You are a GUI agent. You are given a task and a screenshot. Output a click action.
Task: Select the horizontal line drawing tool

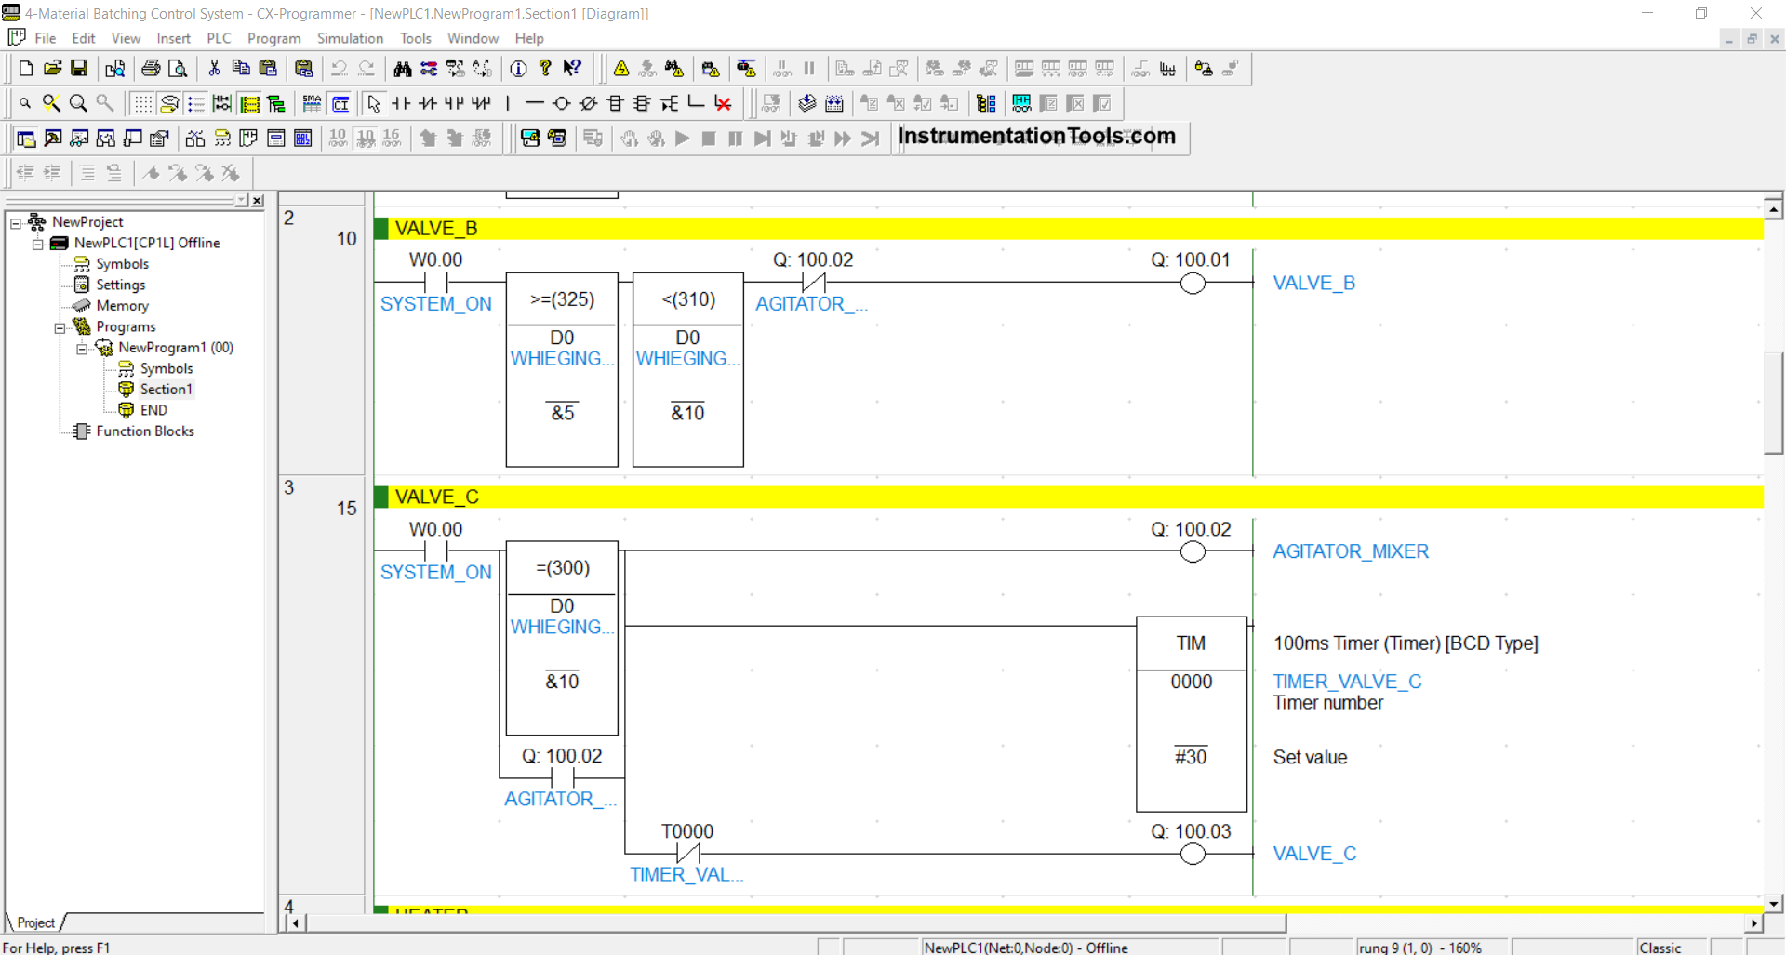[x=534, y=103]
